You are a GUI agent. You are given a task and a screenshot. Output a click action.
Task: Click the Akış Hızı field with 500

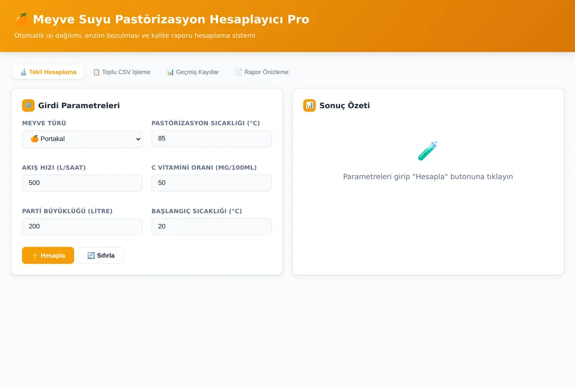(x=82, y=183)
